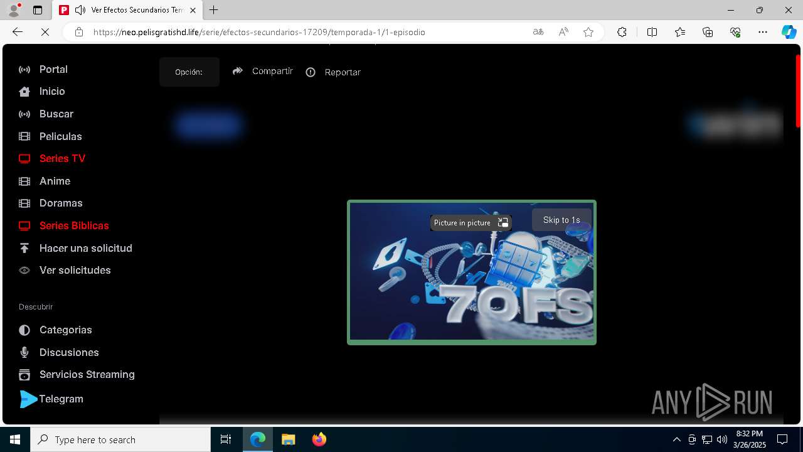Open Favorites list icon
The width and height of the screenshot is (803, 452).
tap(680, 32)
